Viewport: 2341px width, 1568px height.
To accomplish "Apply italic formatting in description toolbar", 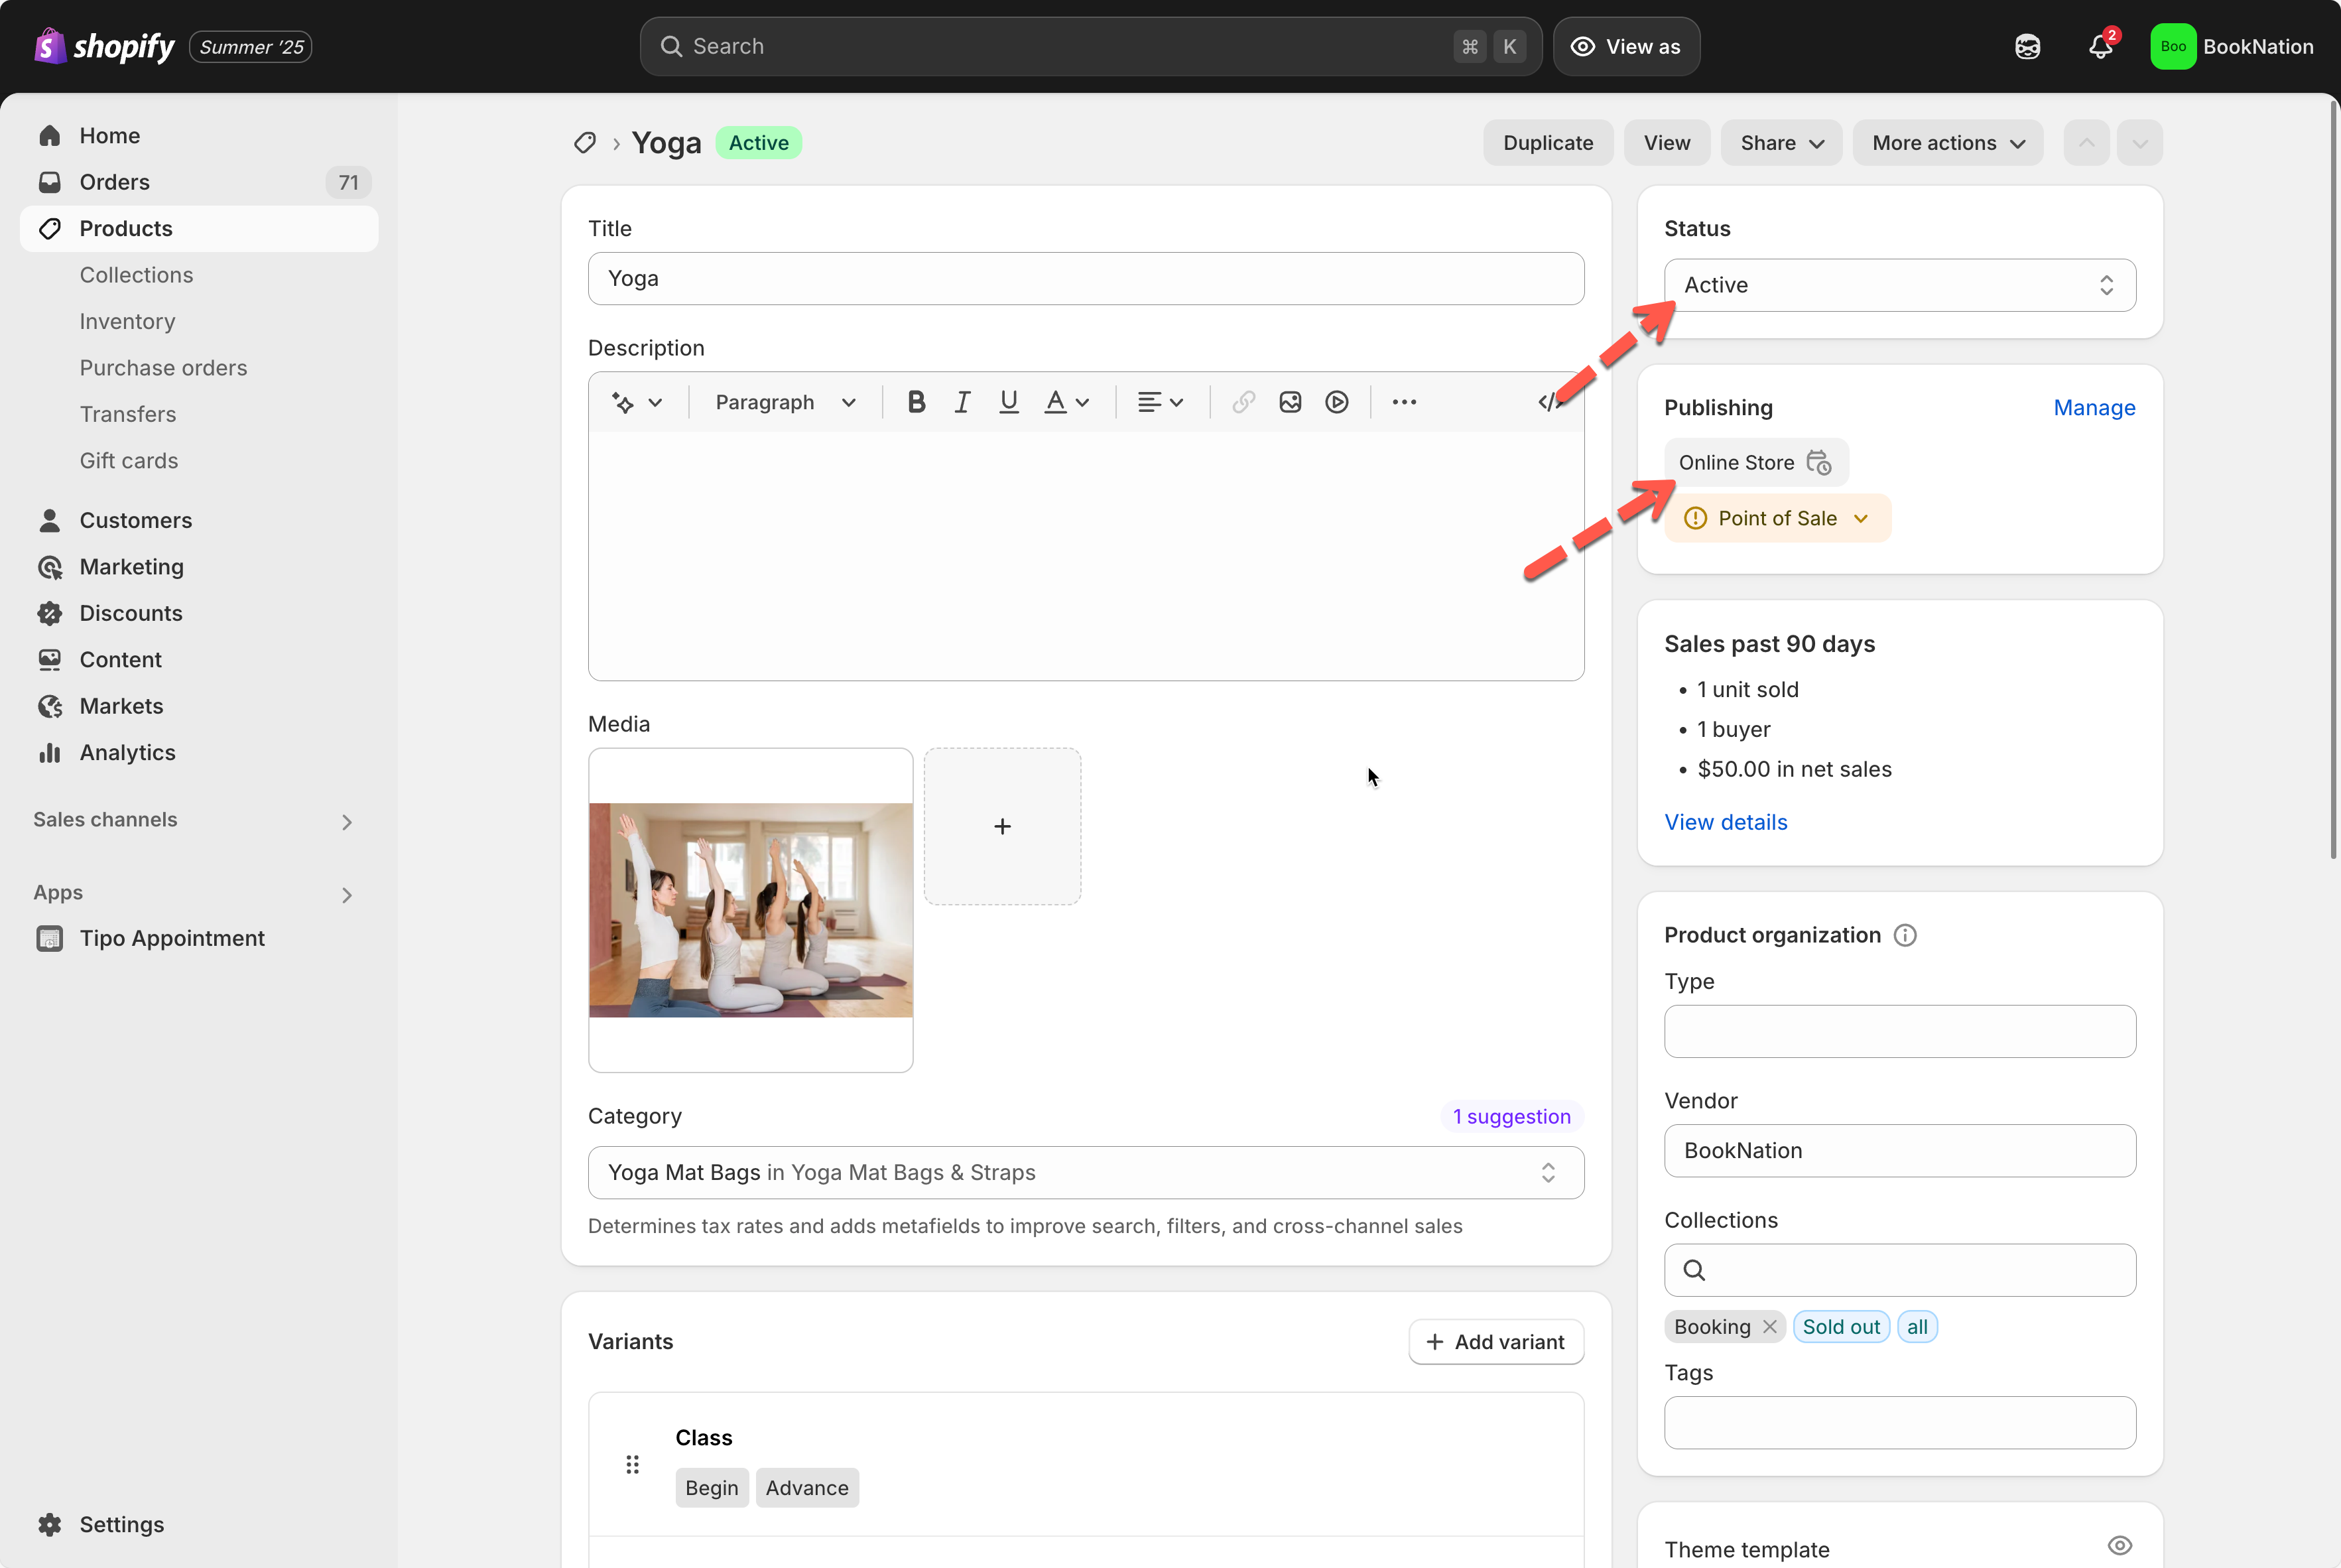I will [x=962, y=402].
